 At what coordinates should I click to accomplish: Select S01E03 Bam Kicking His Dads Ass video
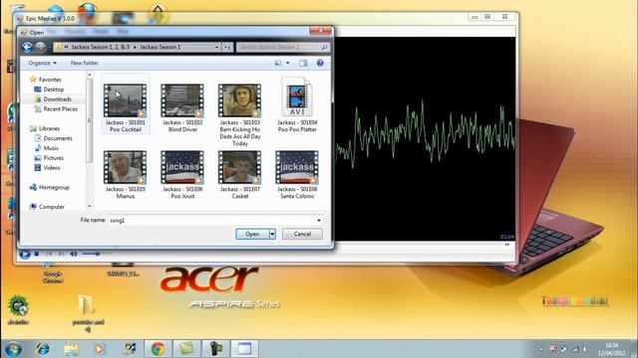click(239, 115)
